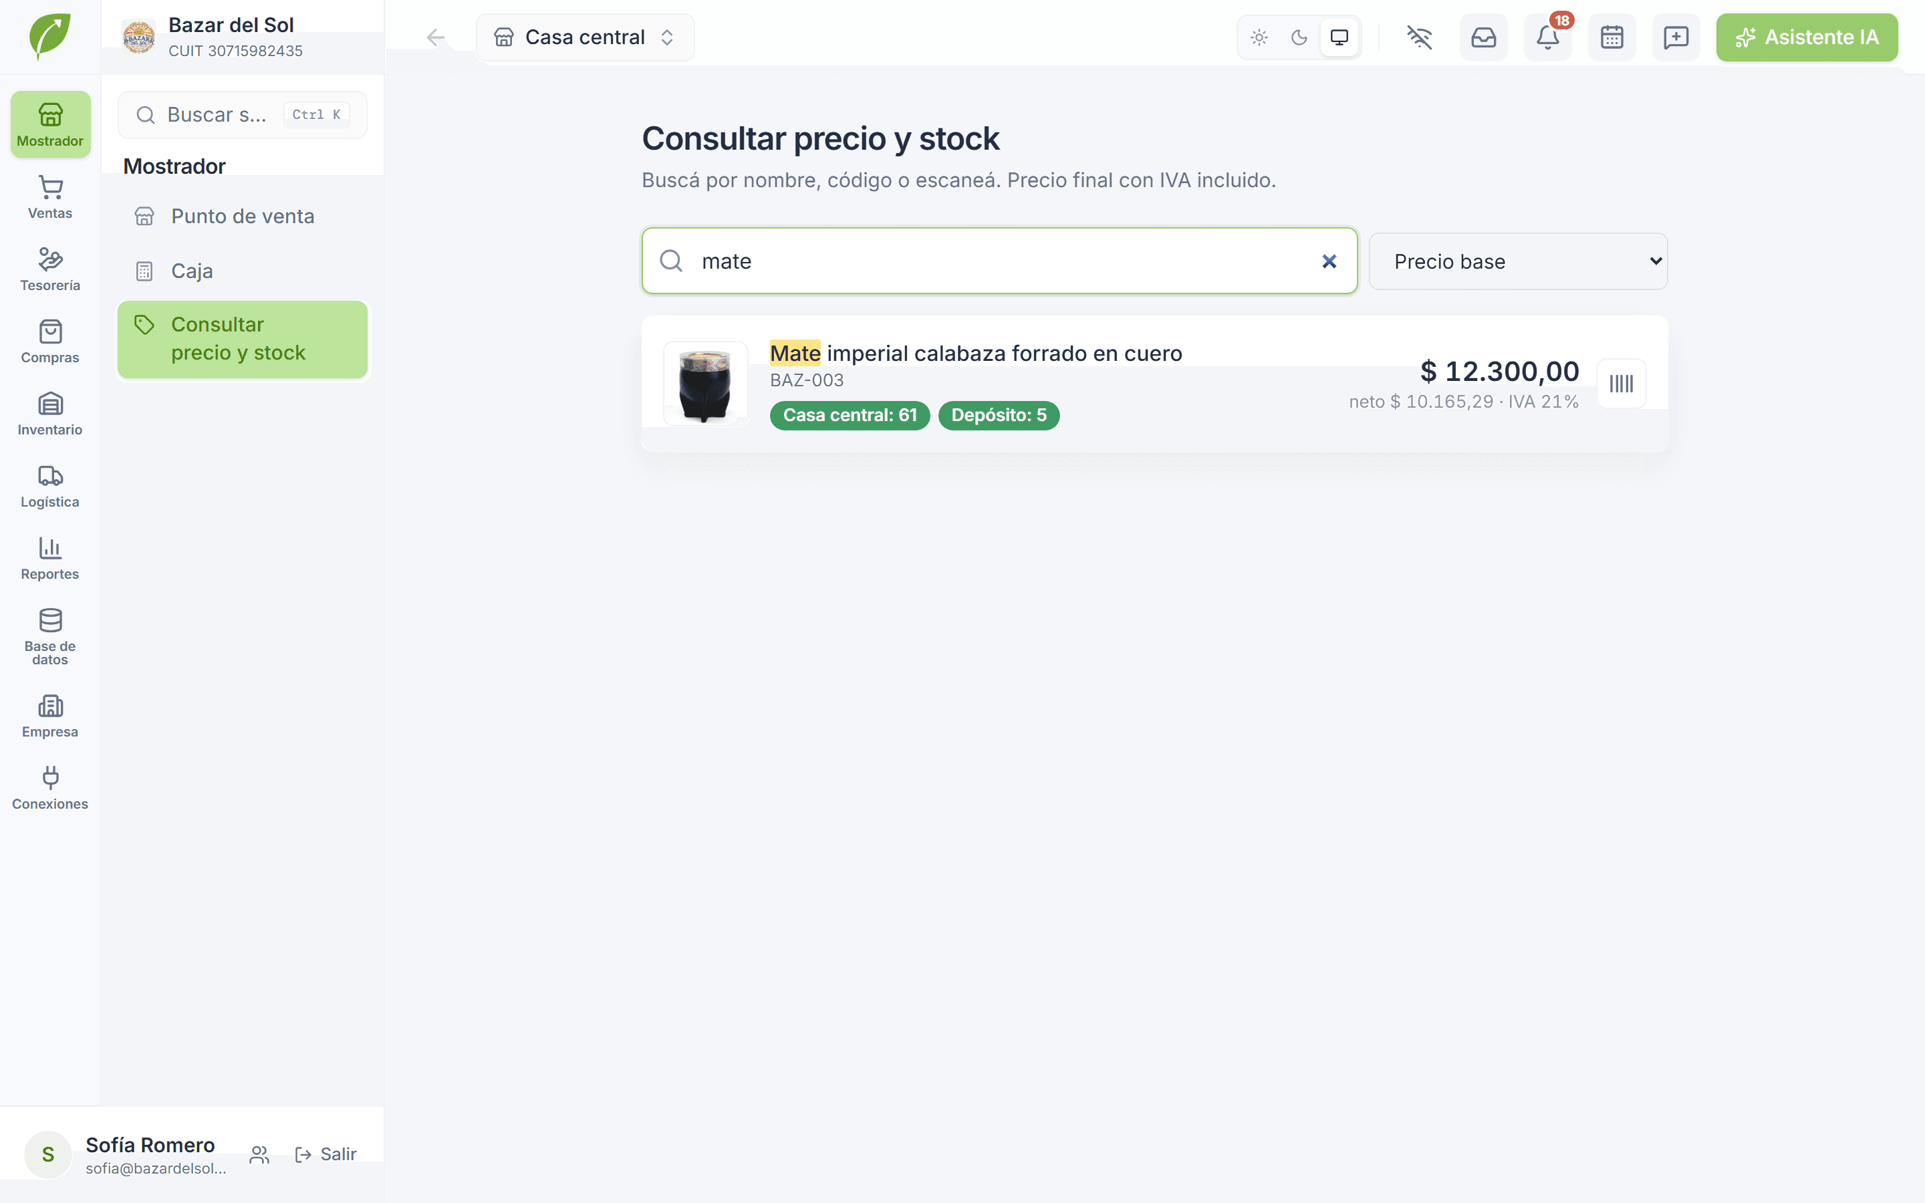1925x1203 pixels.
Task: Click Salir to log out
Action: click(x=326, y=1154)
